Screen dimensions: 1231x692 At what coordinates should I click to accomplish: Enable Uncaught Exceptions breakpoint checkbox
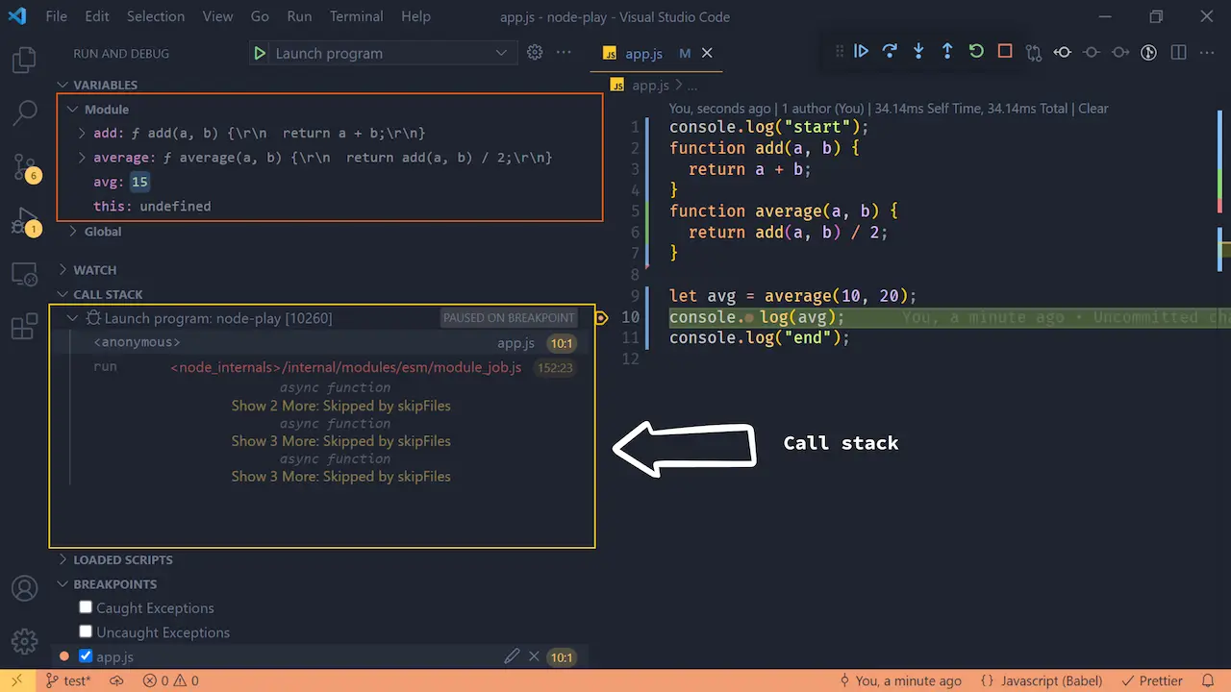(86, 631)
